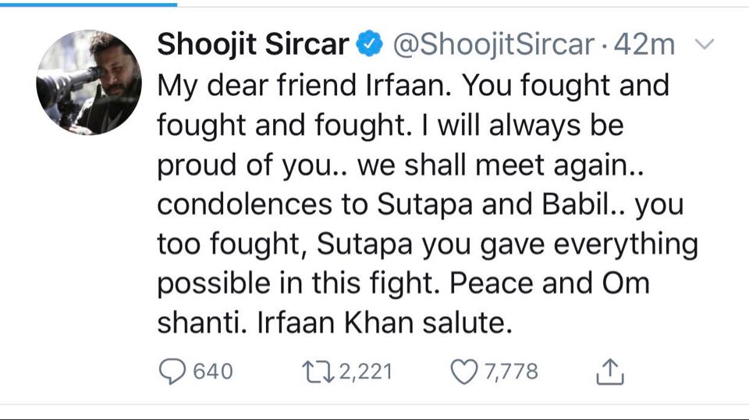Expand tweet options with the down chevron
Image resolution: width=749 pixels, height=420 pixels.
(x=704, y=45)
